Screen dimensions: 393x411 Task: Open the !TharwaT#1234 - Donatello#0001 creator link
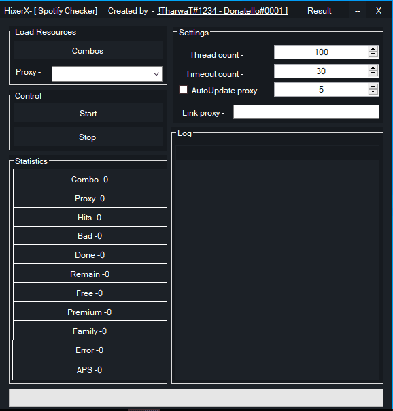(x=222, y=11)
